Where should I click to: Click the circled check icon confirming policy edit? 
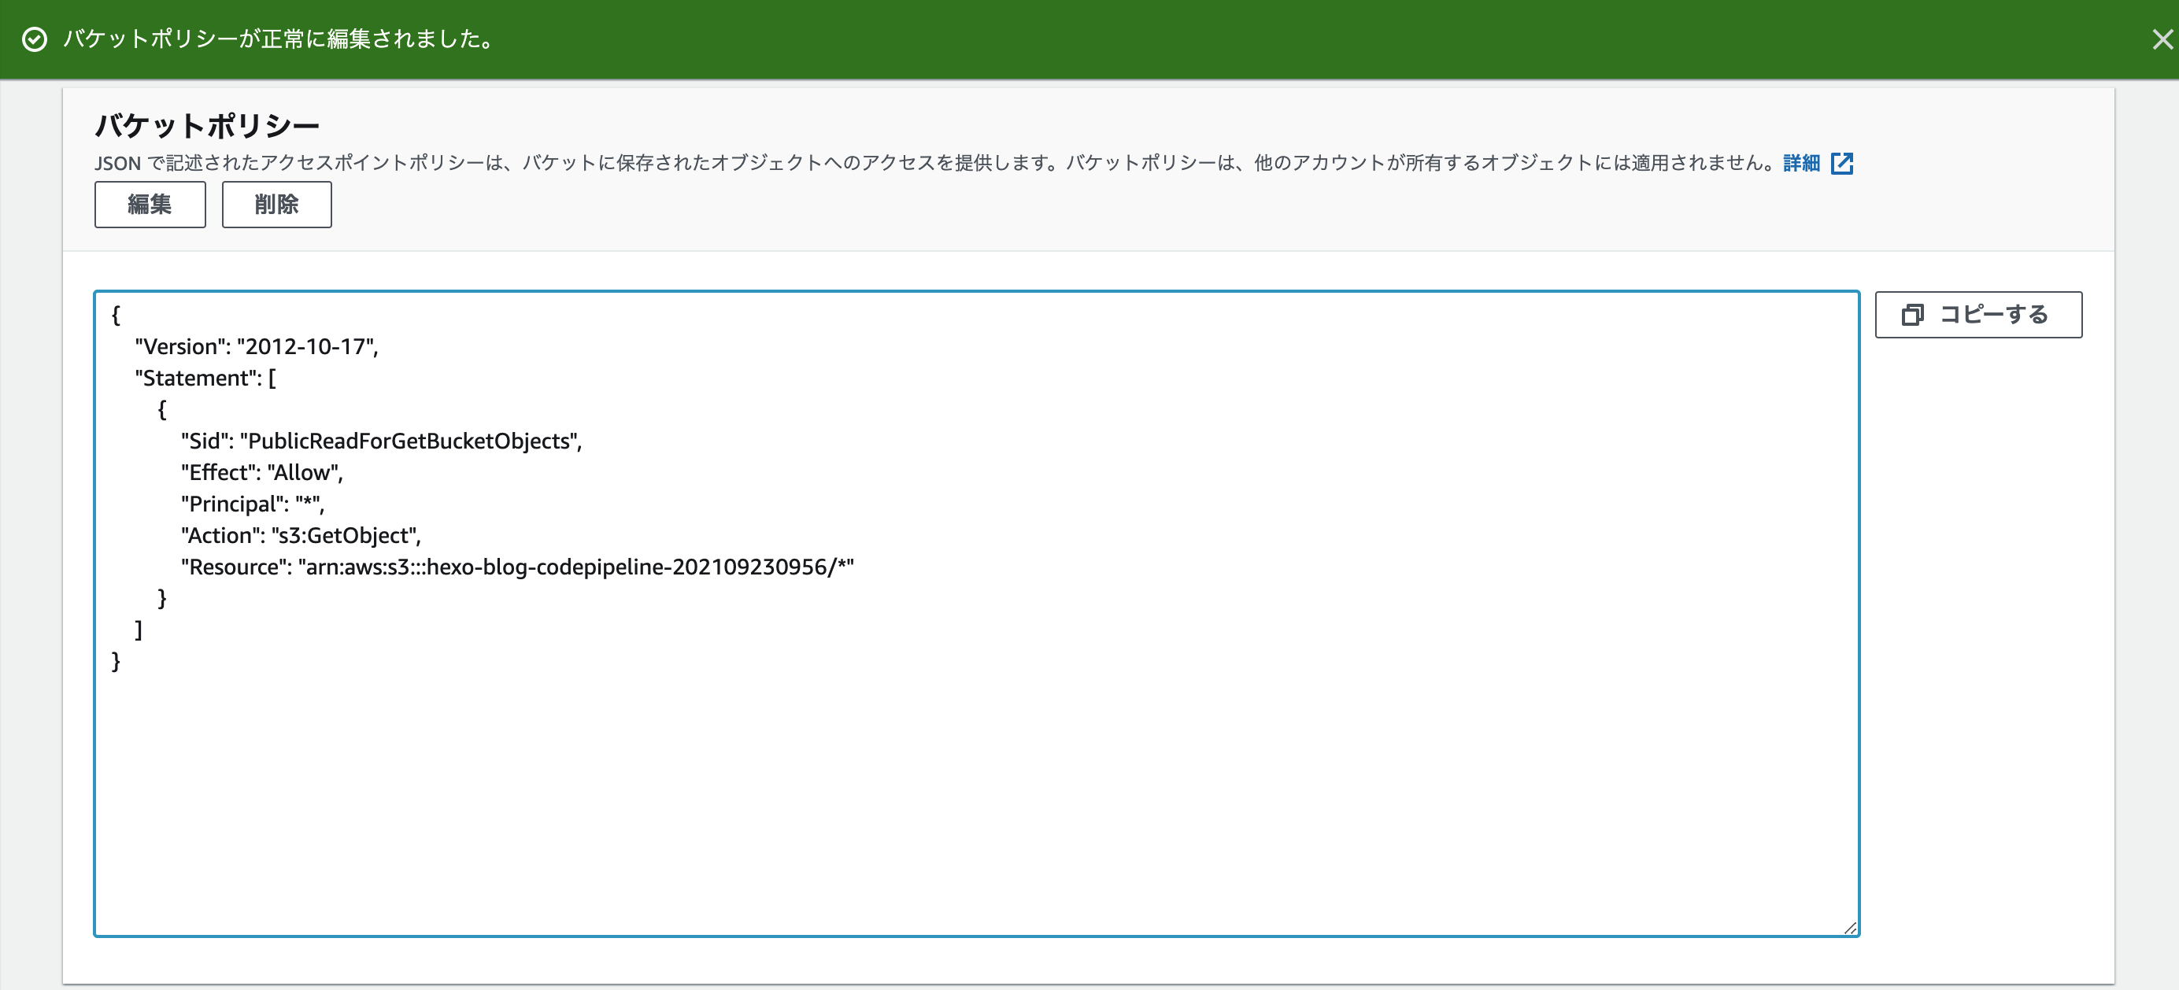34,39
